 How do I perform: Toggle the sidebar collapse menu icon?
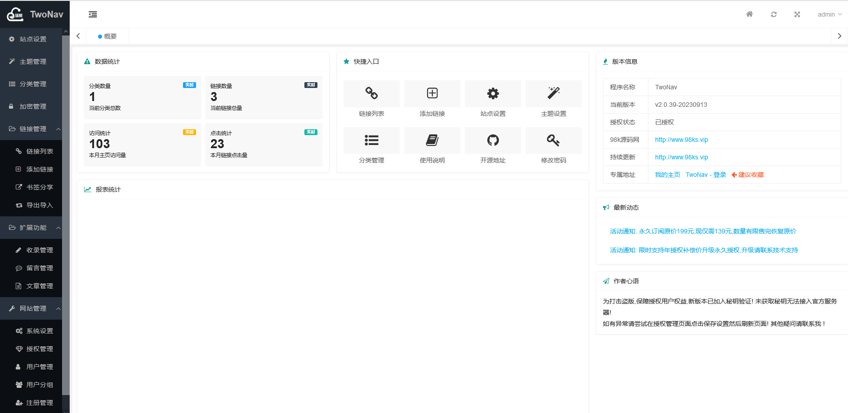tap(93, 14)
